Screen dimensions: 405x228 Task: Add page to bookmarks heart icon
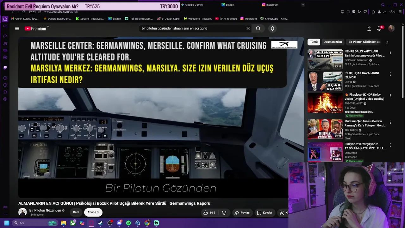point(365,12)
